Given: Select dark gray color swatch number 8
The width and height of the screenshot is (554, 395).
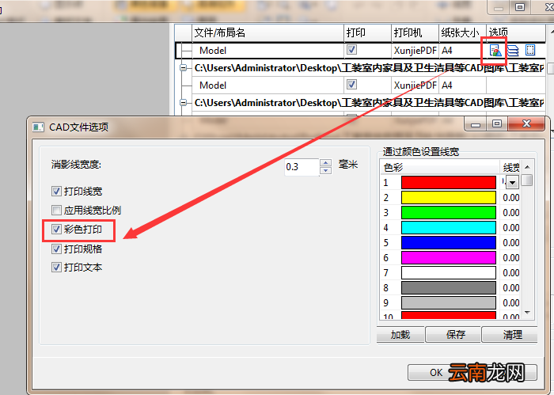Looking at the screenshot, I should (x=449, y=288).
